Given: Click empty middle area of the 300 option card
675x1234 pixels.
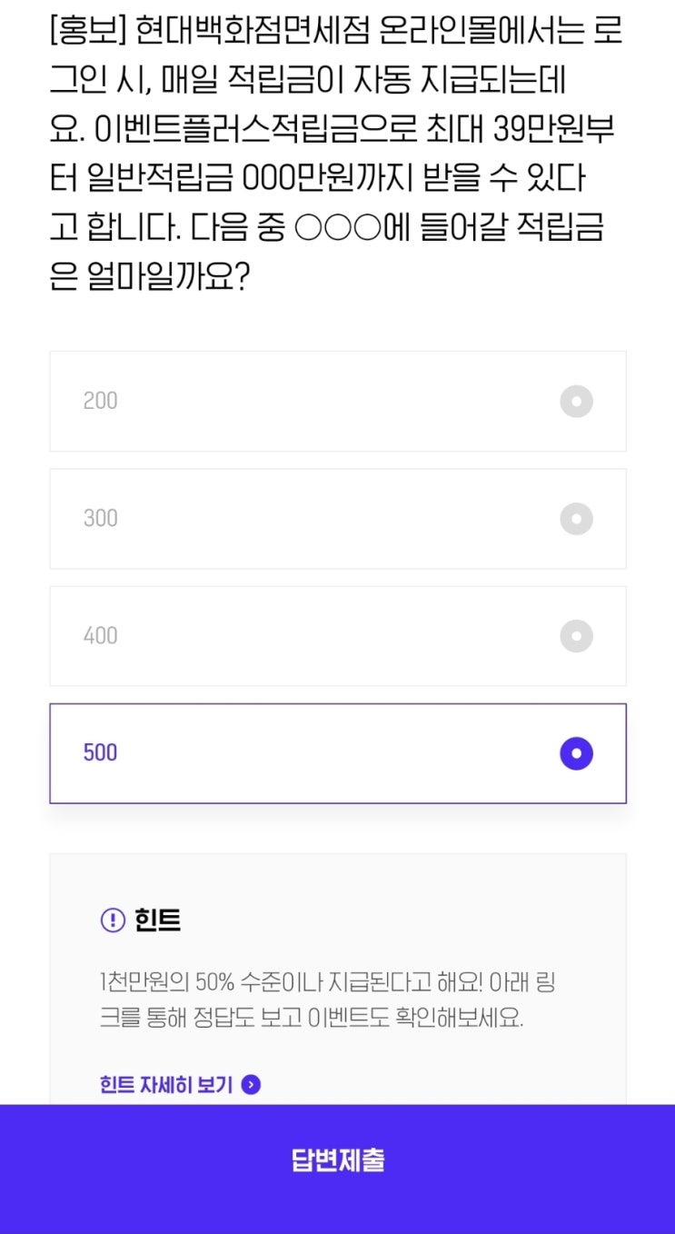Looking at the screenshot, I should pyautogui.click(x=336, y=518).
